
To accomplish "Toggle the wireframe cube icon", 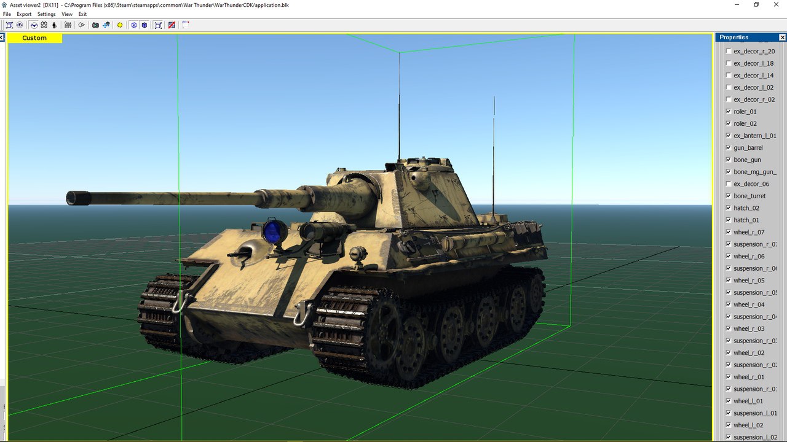I will click(133, 25).
